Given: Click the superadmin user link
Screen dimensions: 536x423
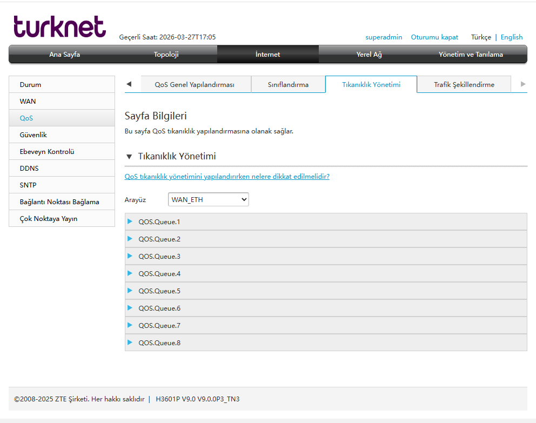Looking at the screenshot, I should (x=384, y=37).
